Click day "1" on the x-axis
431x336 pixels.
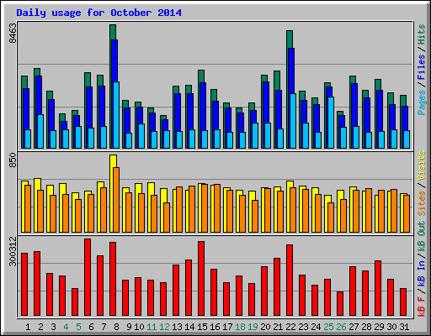click(x=28, y=327)
